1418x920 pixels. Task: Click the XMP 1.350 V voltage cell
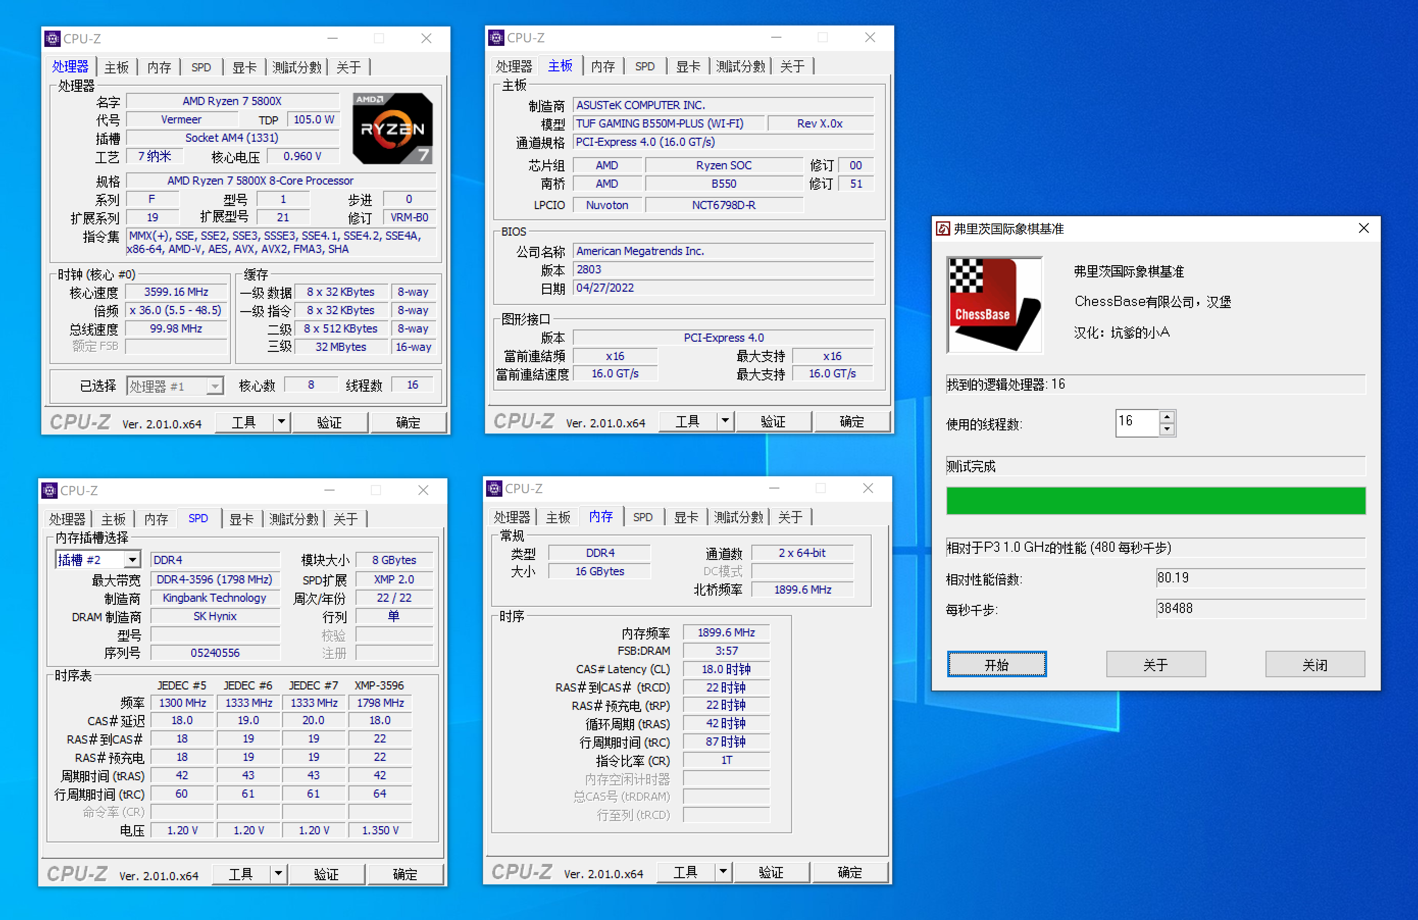click(x=380, y=830)
